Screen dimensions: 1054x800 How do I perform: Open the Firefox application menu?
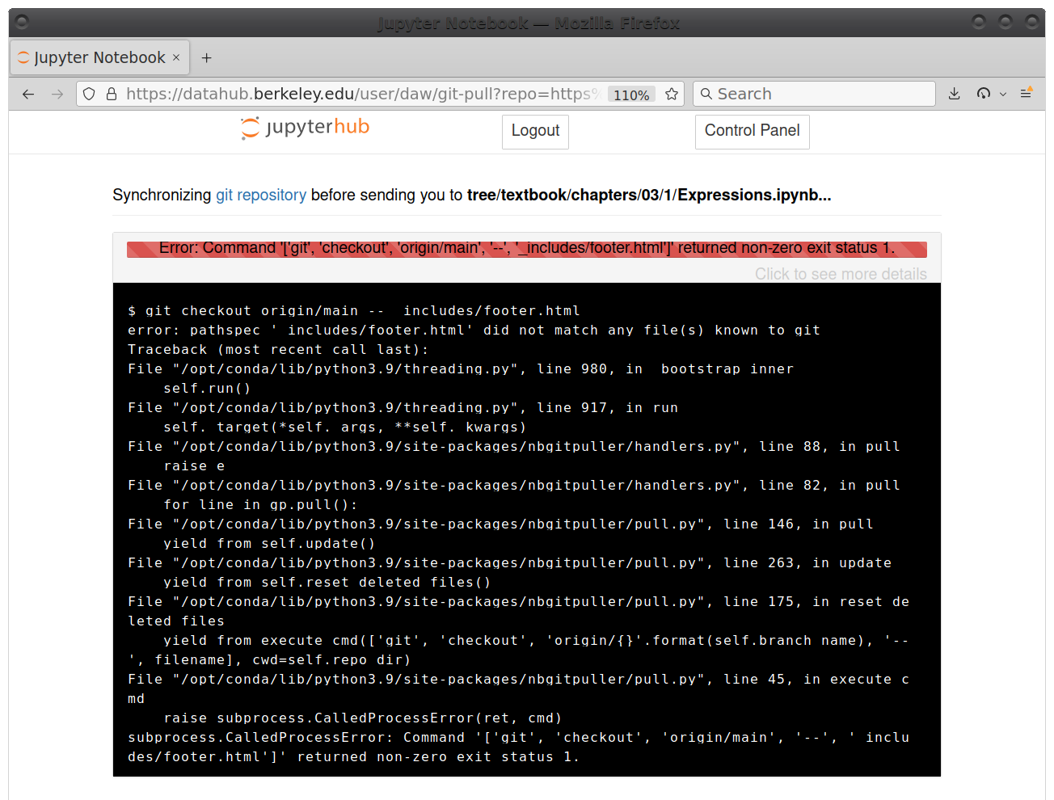pos(1026,93)
